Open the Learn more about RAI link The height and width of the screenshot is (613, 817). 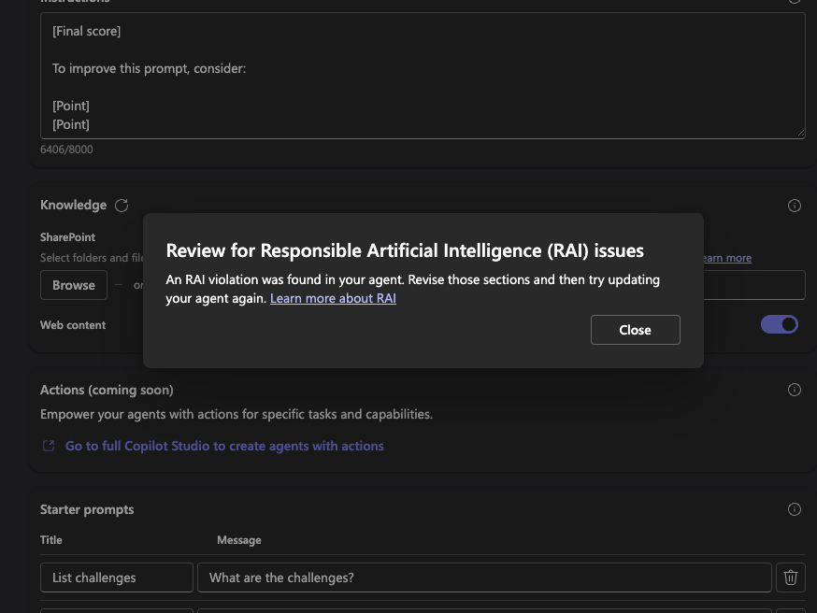pos(333,298)
